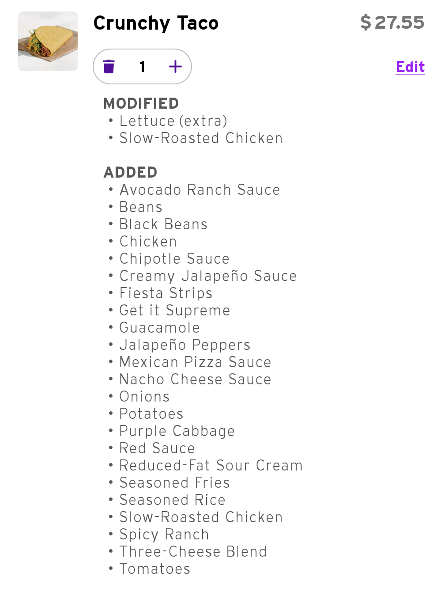Select the Purple Cabbage add-on
The width and height of the screenshot is (444, 607).
[x=177, y=431]
